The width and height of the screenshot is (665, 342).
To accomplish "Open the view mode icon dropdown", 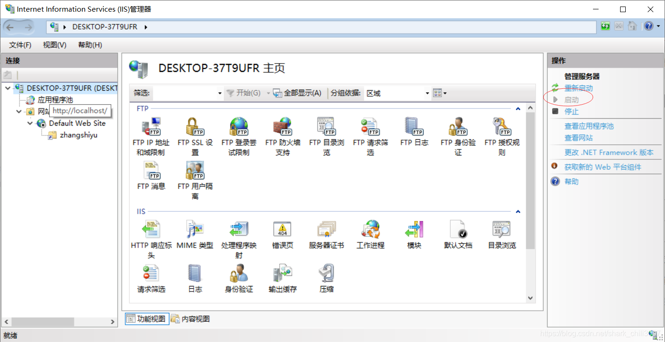I will point(440,93).
